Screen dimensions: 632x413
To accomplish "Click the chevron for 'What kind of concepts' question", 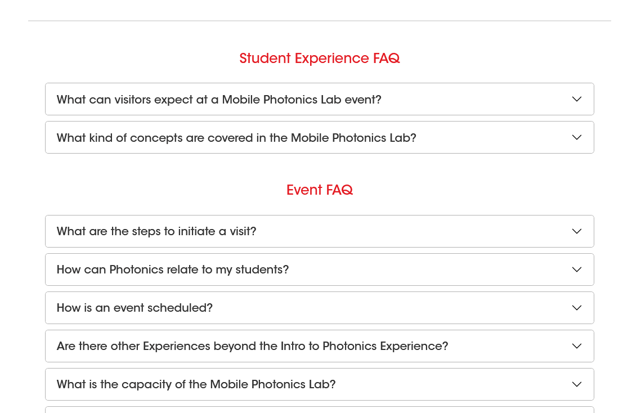I will [x=577, y=137].
